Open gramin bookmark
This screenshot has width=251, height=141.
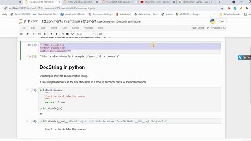(167, 14)
